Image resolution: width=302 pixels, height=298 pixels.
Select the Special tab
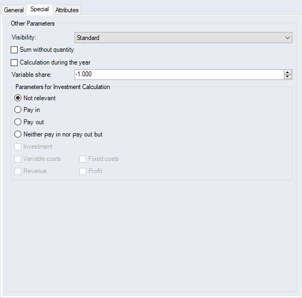(x=39, y=9)
